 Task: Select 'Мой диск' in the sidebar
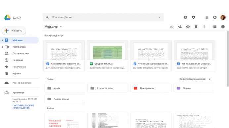coord(20,40)
